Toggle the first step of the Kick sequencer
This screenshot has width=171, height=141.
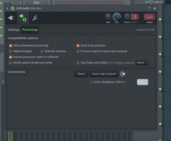57,2
